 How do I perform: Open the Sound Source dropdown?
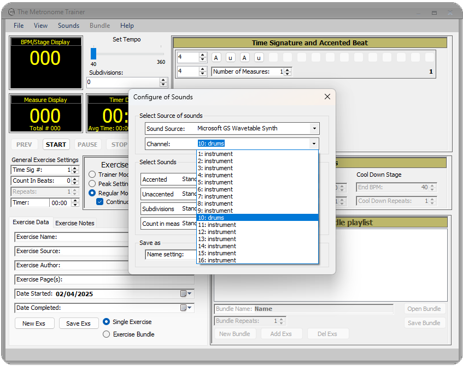(314, 129)
